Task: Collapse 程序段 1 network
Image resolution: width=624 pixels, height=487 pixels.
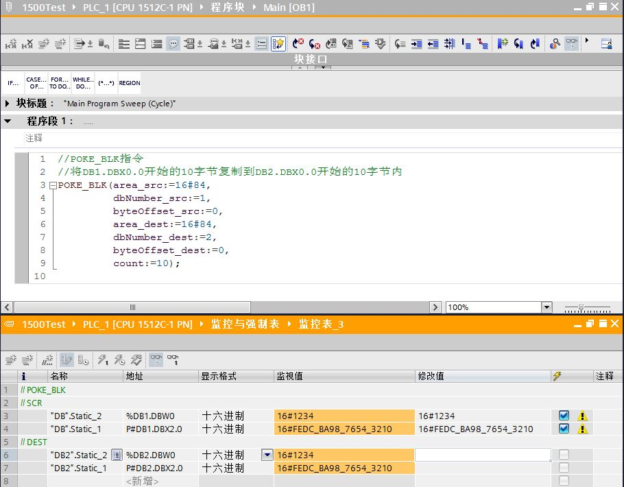Action: [x=8, y=121]
